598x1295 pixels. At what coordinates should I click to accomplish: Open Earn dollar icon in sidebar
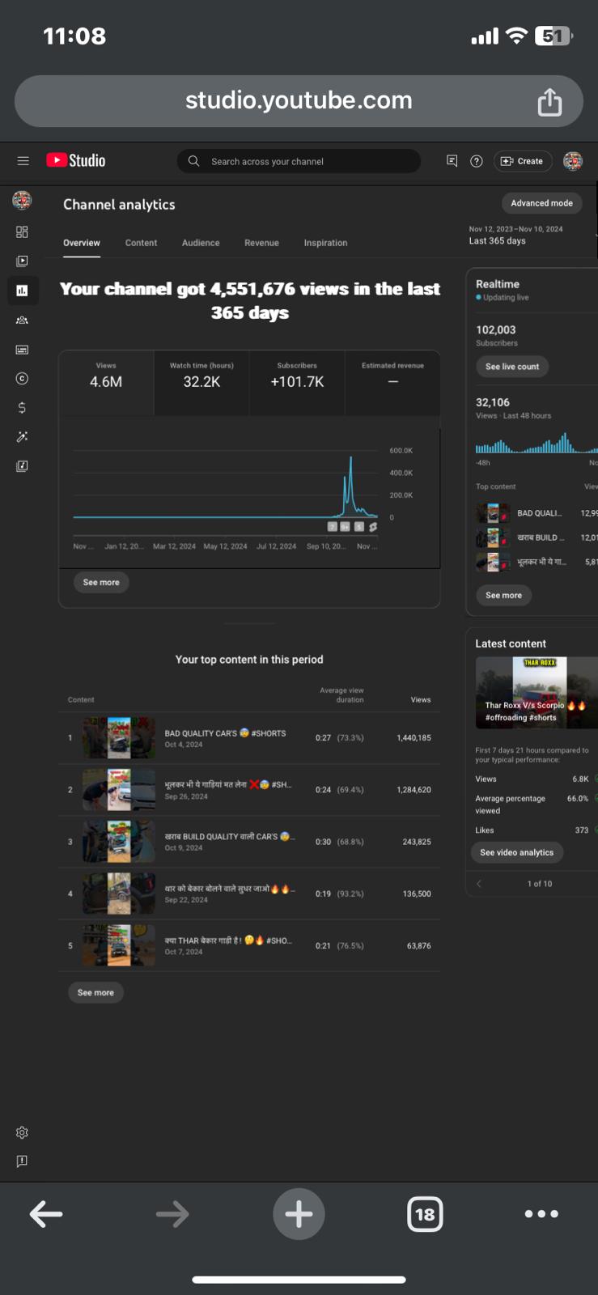(22, 407)
